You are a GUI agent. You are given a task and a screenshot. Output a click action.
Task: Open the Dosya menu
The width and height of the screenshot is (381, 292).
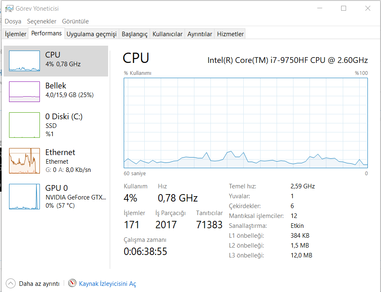tap(13, 21)
